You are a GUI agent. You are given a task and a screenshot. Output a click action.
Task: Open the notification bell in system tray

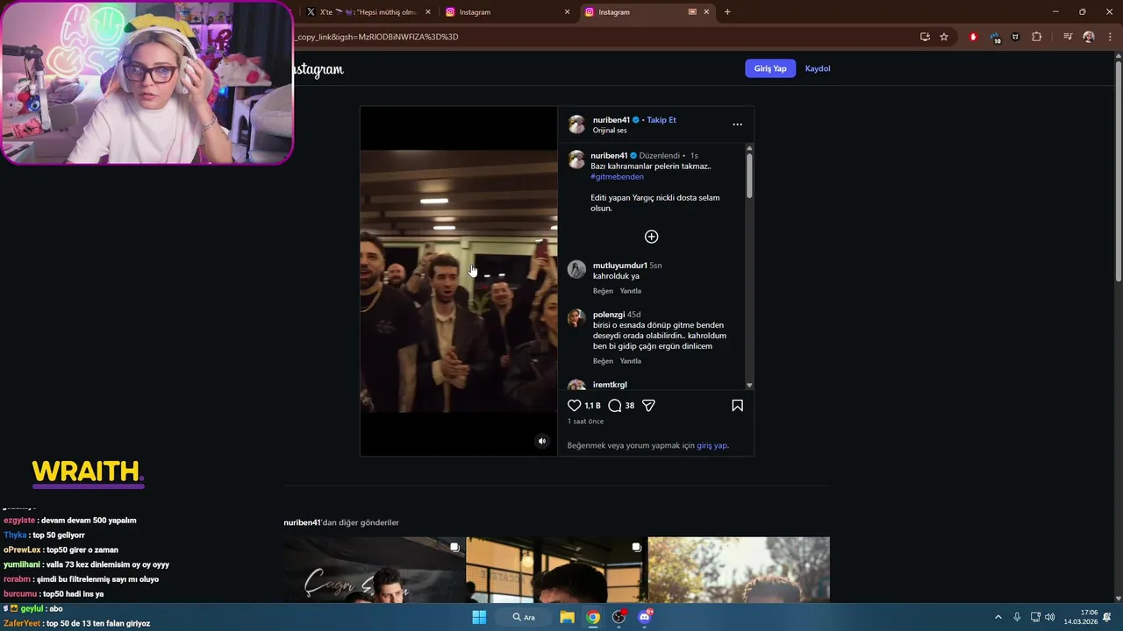point(1107,617)
